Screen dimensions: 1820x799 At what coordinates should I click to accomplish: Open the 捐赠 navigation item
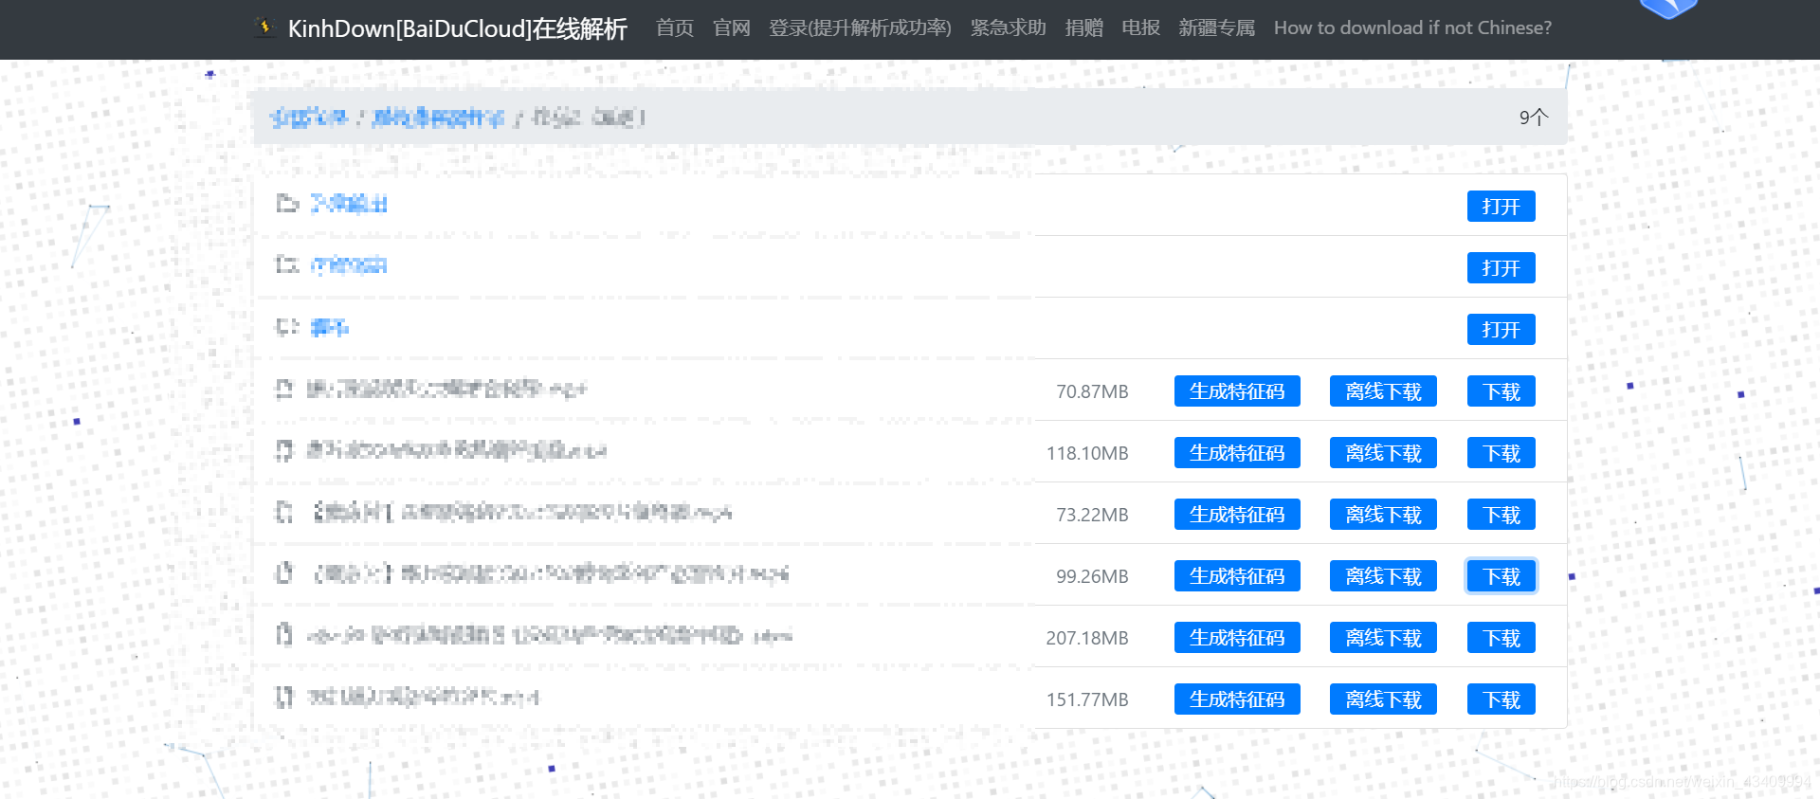[1083, 27]
